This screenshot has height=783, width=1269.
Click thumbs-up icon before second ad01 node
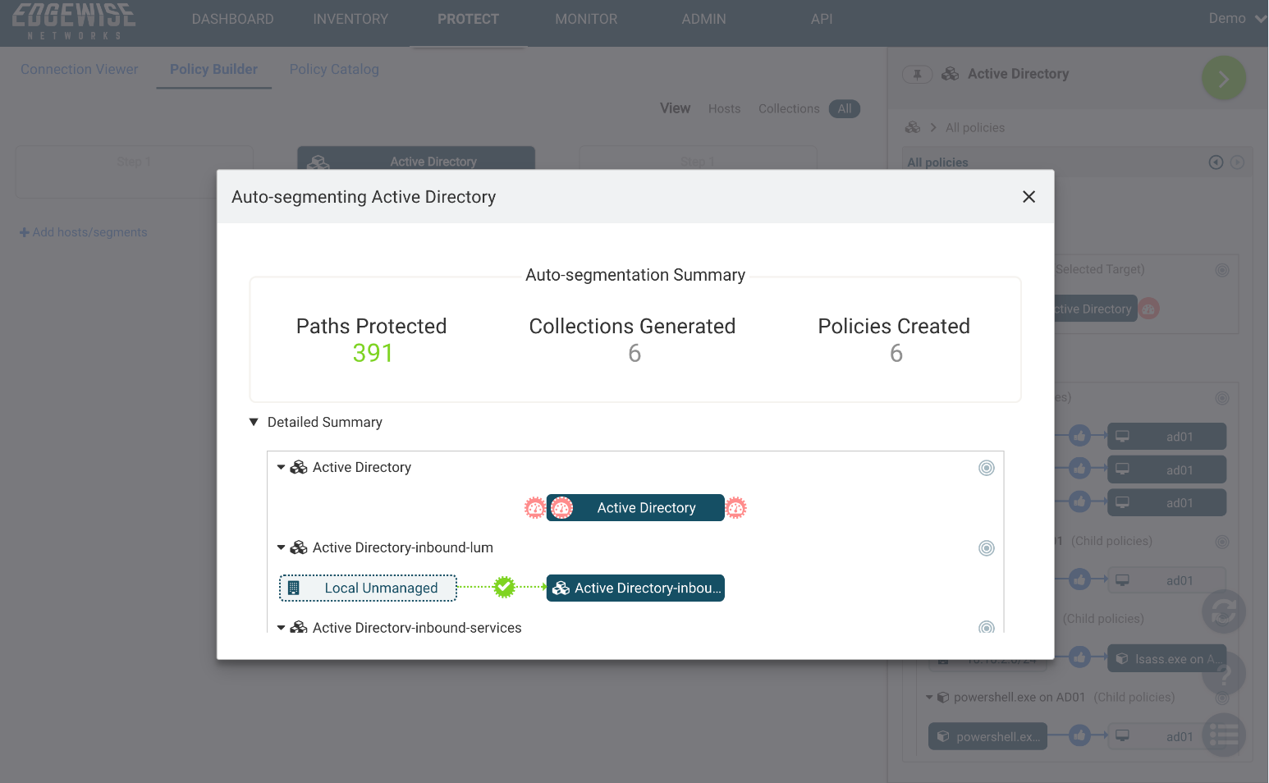tap(1079, 469)
